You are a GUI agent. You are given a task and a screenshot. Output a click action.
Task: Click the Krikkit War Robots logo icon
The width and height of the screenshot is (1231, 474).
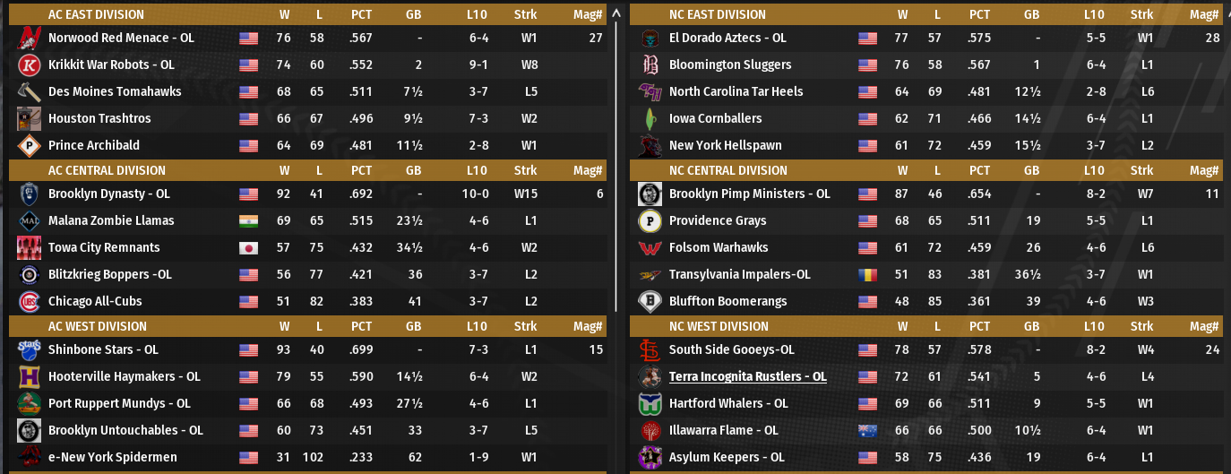coord(29,65)
